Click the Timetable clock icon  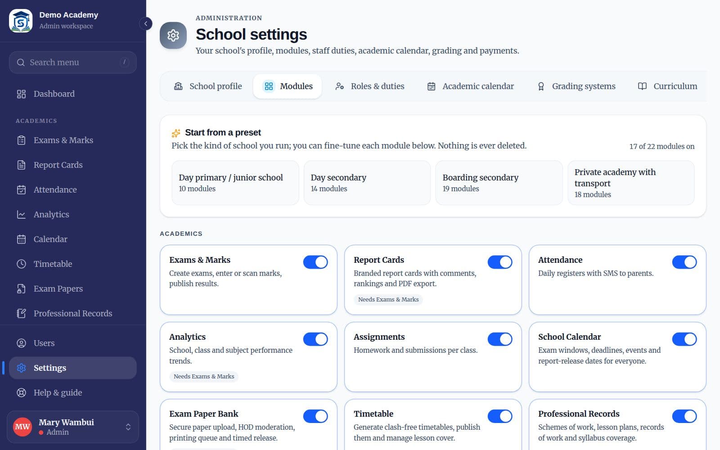pos(21,264)
